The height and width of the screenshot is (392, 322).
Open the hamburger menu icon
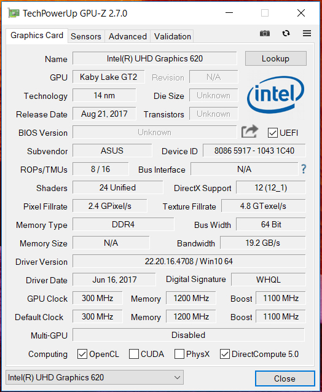pos(307,33)
